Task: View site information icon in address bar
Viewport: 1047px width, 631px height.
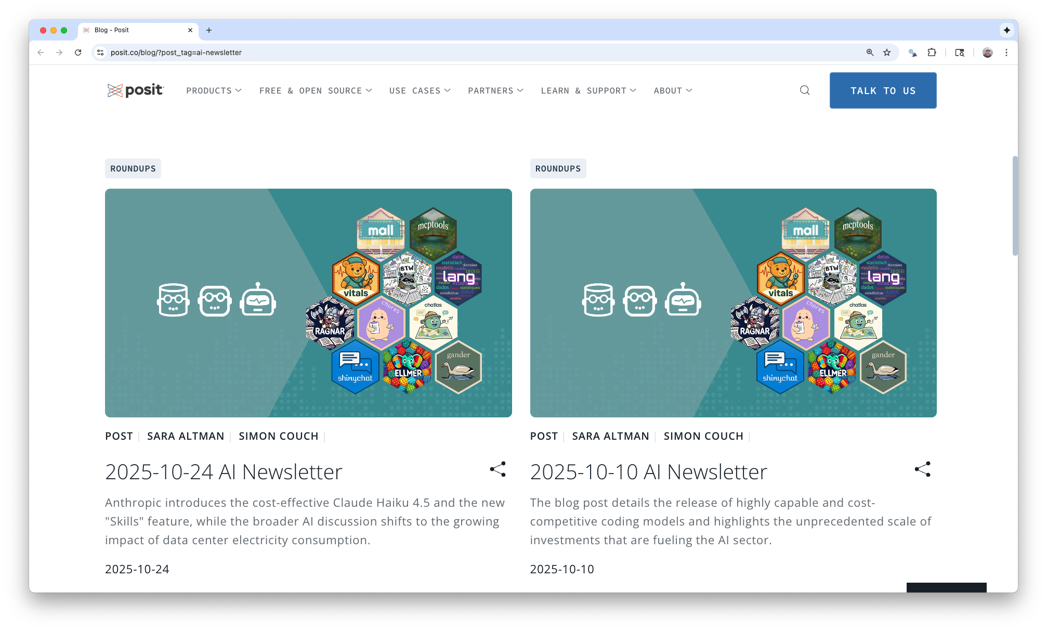Action: point(101,52)
